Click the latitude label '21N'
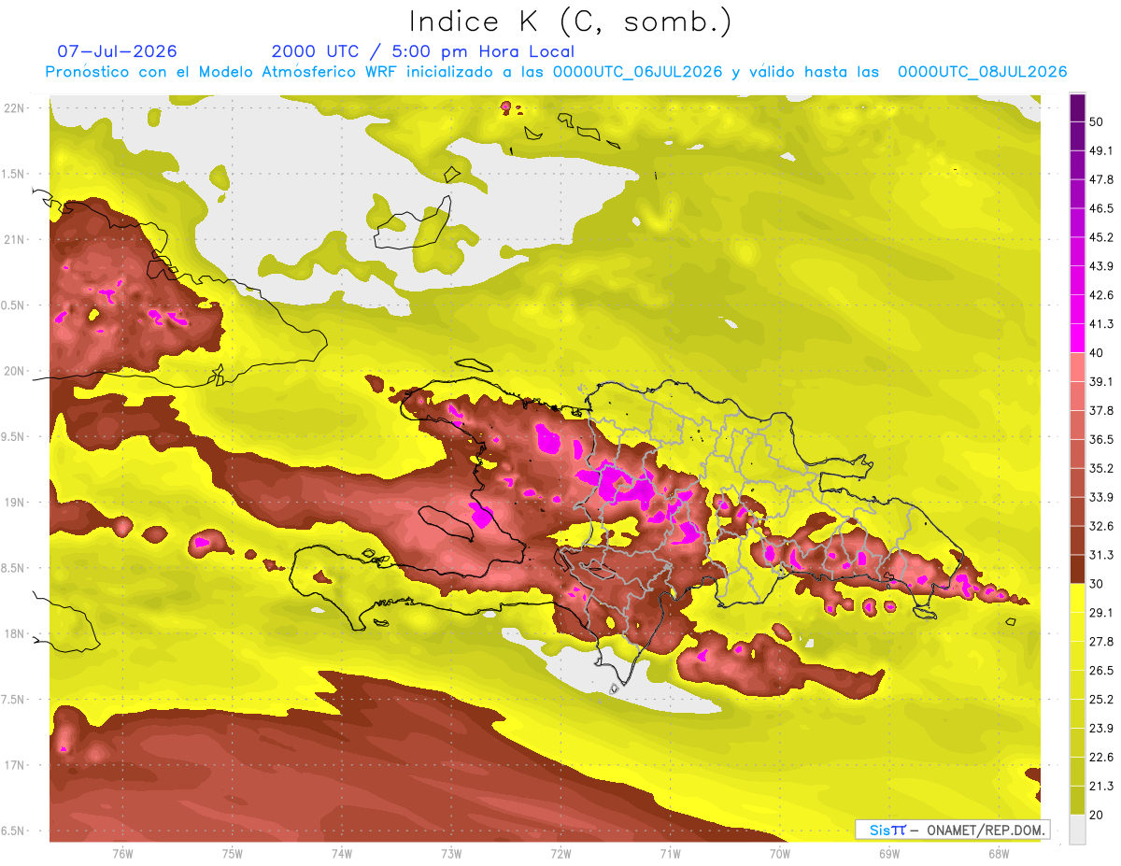 point(13,240)
